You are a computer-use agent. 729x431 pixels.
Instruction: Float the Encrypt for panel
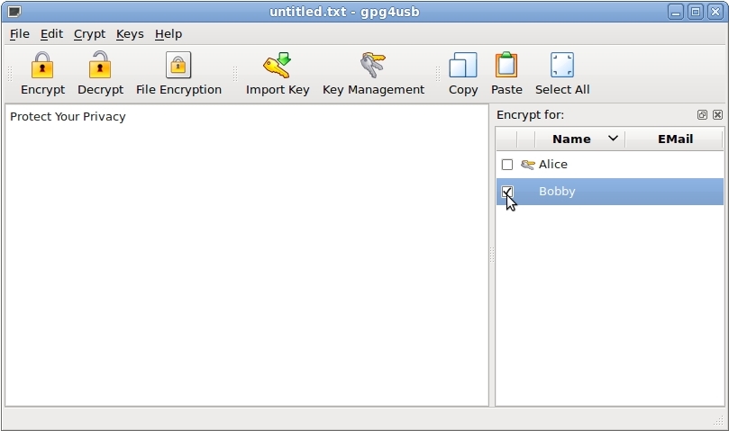point(702,114)
